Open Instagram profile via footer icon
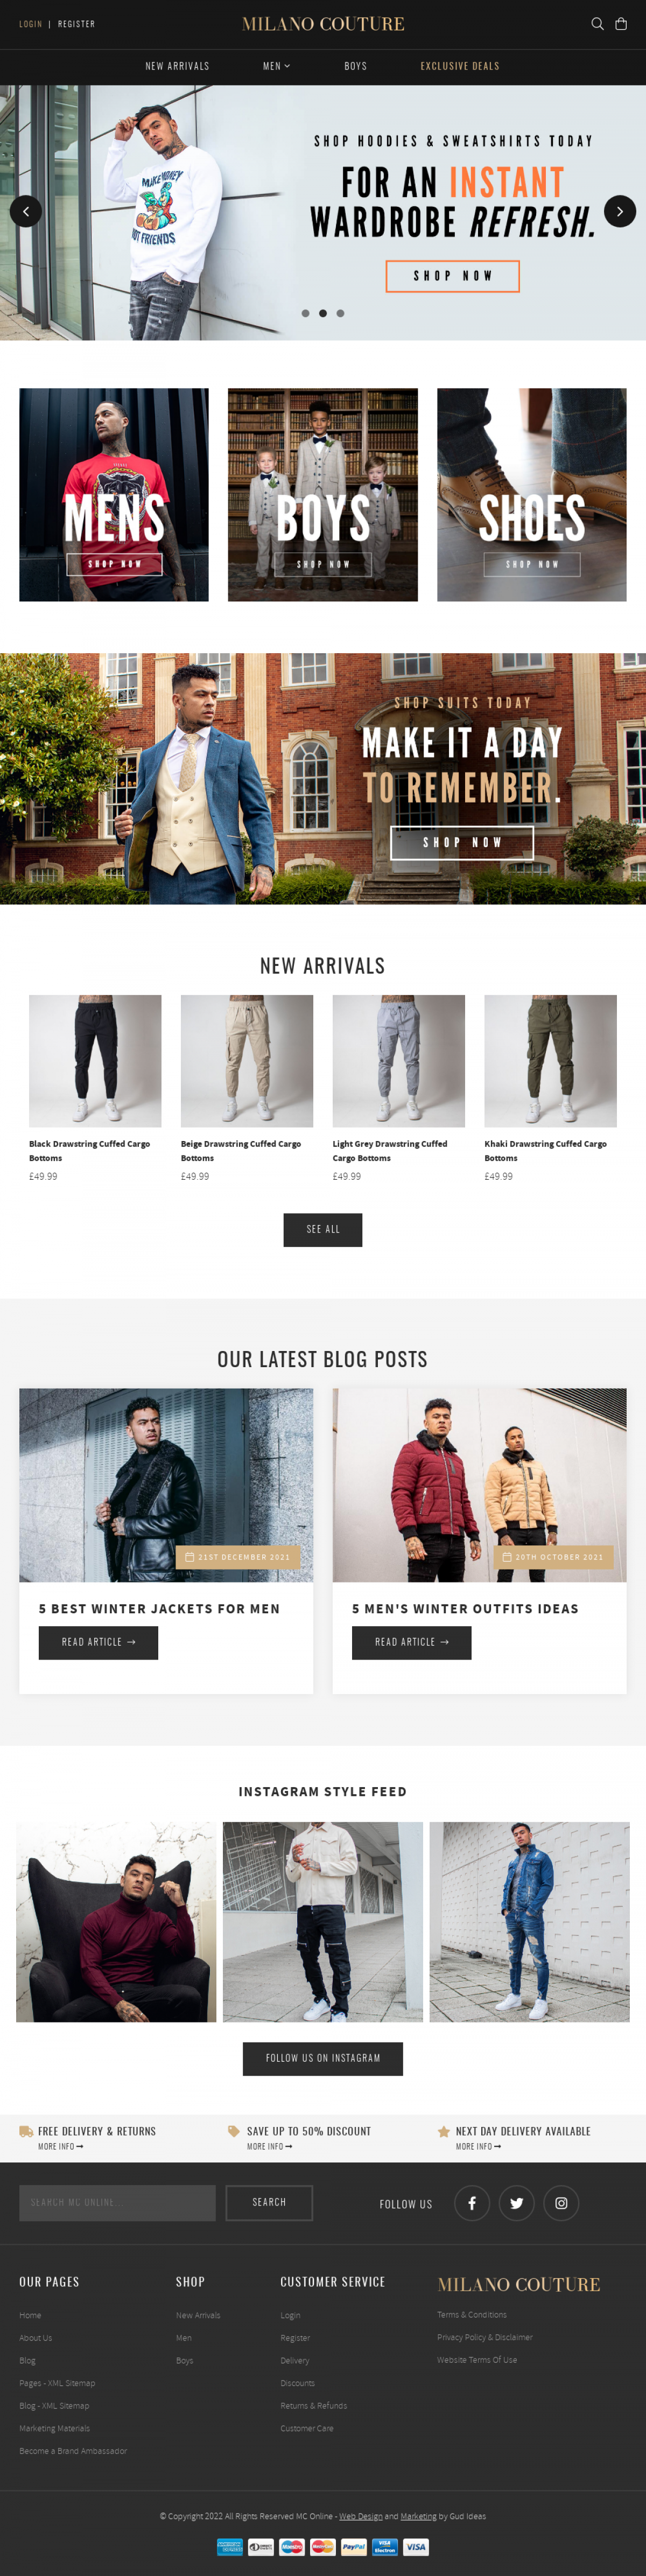The width and height of the screenshot is (646, 2576). coord(561,2203)
